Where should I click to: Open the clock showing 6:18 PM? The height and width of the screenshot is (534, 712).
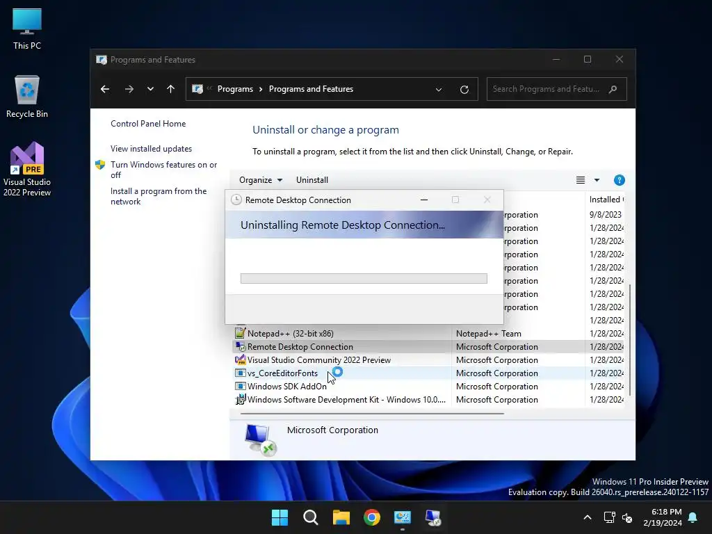663,517
